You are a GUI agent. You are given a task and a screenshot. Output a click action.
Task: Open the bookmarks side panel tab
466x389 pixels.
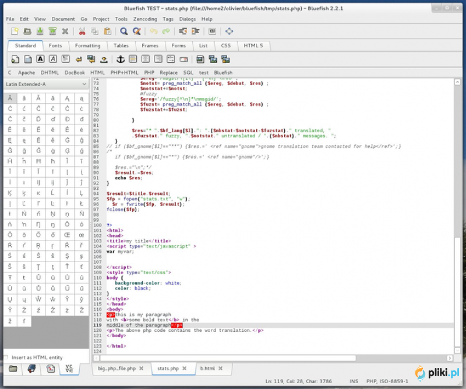tap(31, 369)
